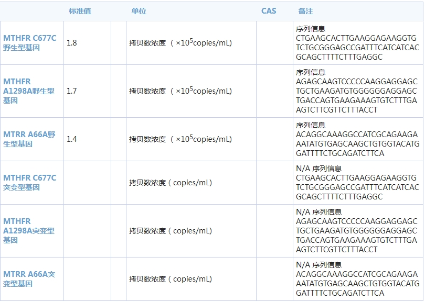This screenshot has height=302, width=425.
Task: Open MTHFR A1298A突变型基因 link
Action: [x=29, y=231]
